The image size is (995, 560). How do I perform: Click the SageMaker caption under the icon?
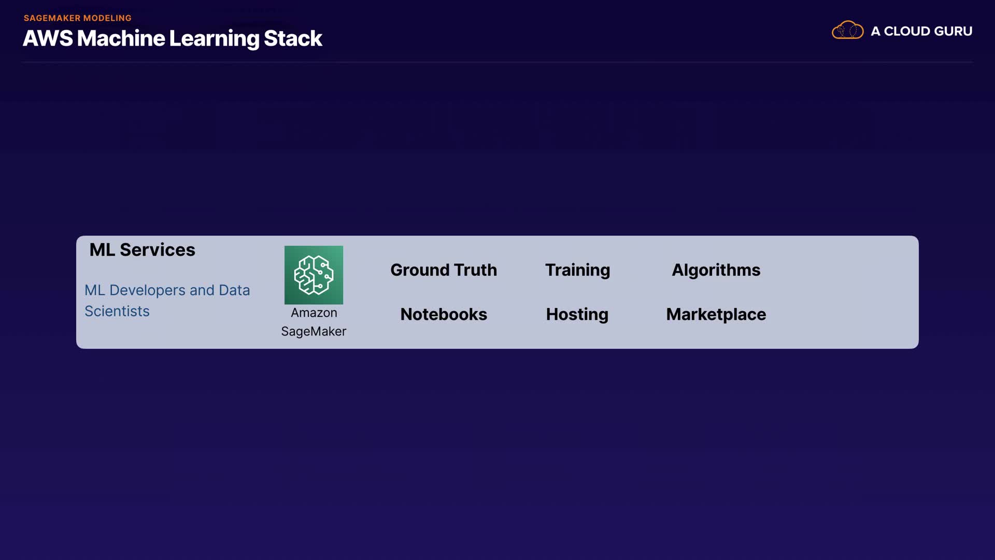[314, 331]
